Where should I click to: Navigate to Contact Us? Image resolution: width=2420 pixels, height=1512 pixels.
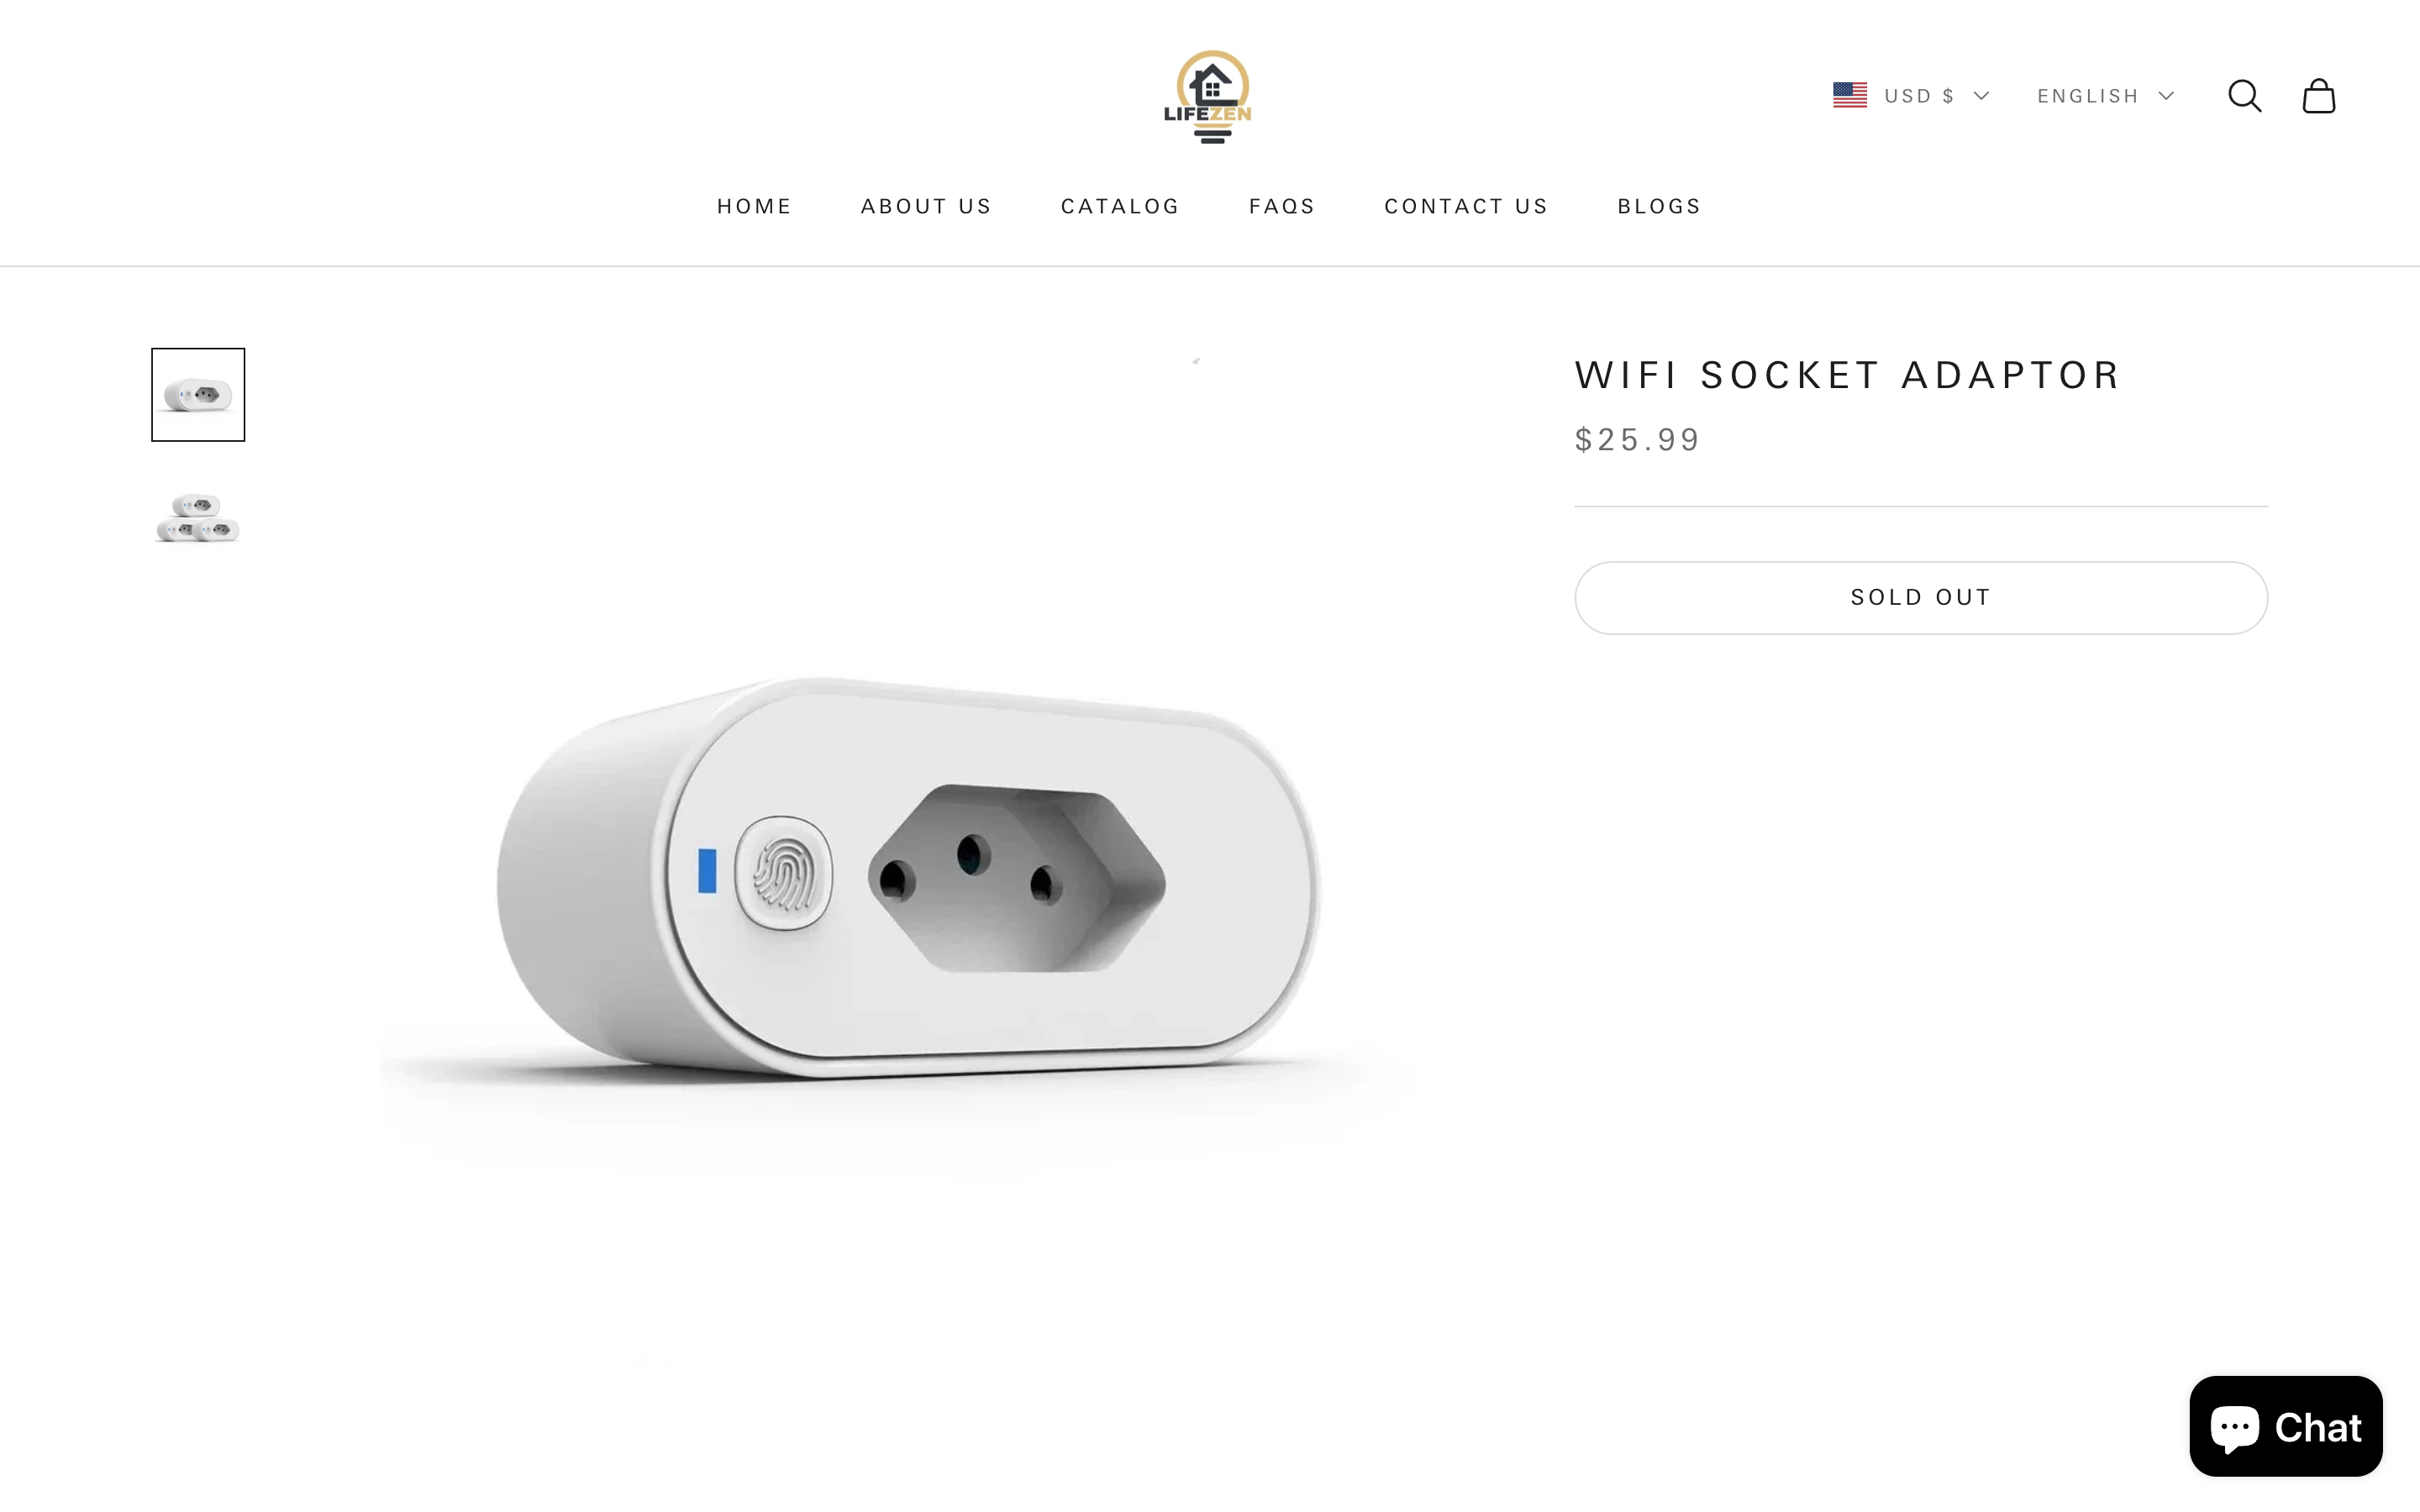(1466, 206)
